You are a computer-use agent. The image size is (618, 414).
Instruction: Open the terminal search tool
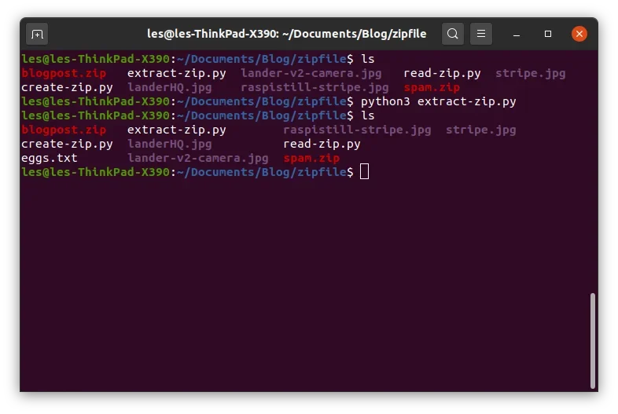coord(452,34)
